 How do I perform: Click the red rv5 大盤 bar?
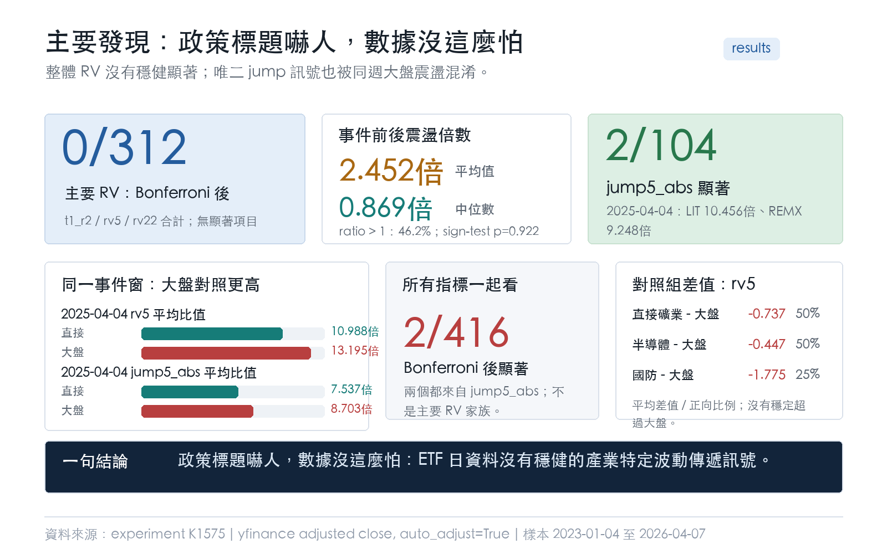tap(226, 353)
